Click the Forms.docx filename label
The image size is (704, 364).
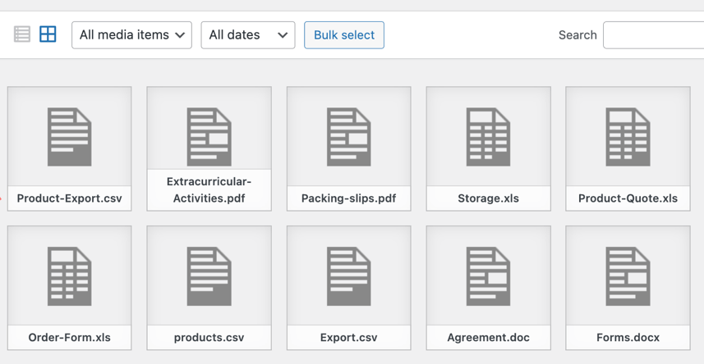pyautogui.click(x=628, y=338)
